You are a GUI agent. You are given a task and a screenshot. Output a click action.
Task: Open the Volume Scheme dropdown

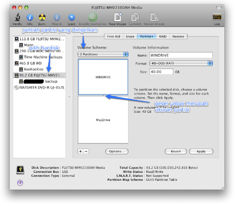[x=103, y=54]
